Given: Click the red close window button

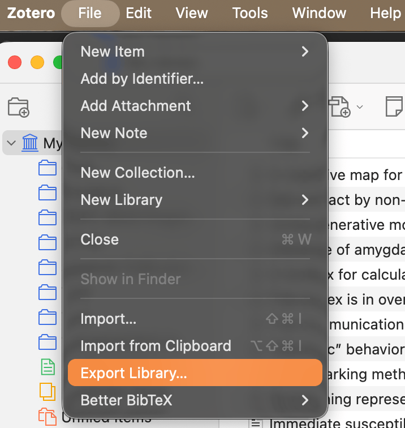Looking at the screenshot, I should pos(15,62).
